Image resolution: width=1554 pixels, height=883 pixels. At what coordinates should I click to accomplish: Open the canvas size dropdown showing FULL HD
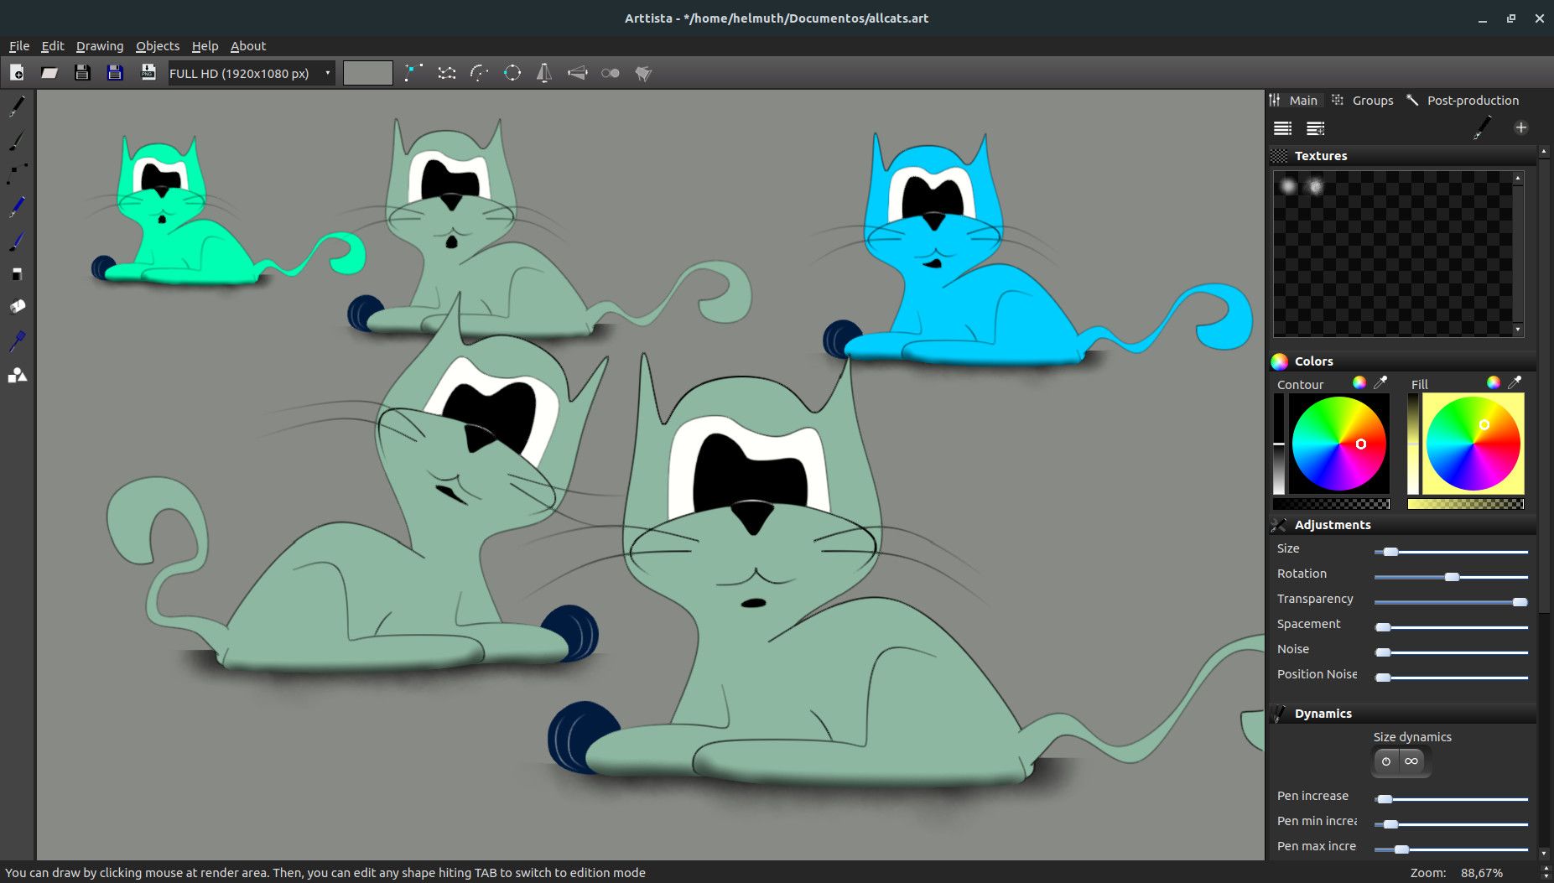(x=249, y=73)
